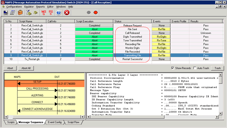Open call reception yellow phone icon
Image resolution: width=227 pixels, height=128 pixels.
(35, 13)
